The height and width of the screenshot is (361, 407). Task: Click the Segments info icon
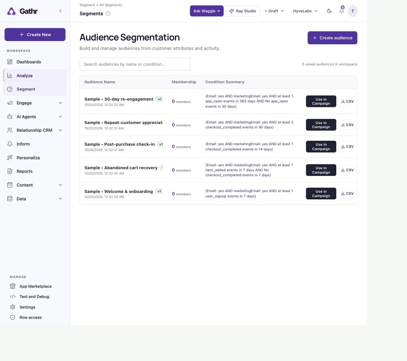click(x=108, y=13)
